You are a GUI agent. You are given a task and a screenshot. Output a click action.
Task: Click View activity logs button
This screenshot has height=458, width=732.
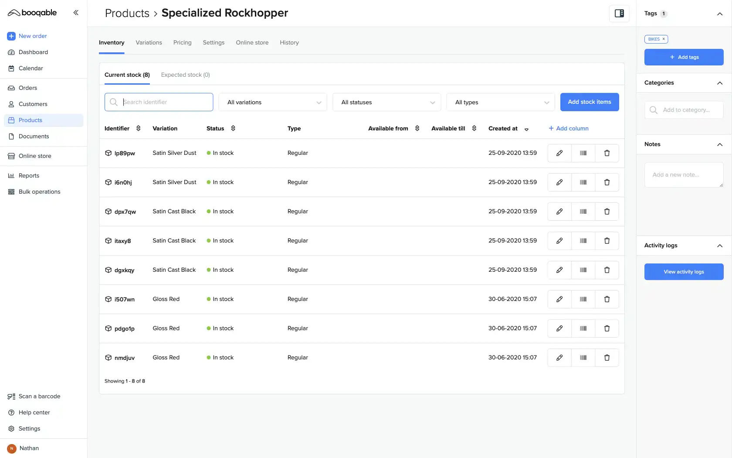pyautogui.click(x=684, y=272)
